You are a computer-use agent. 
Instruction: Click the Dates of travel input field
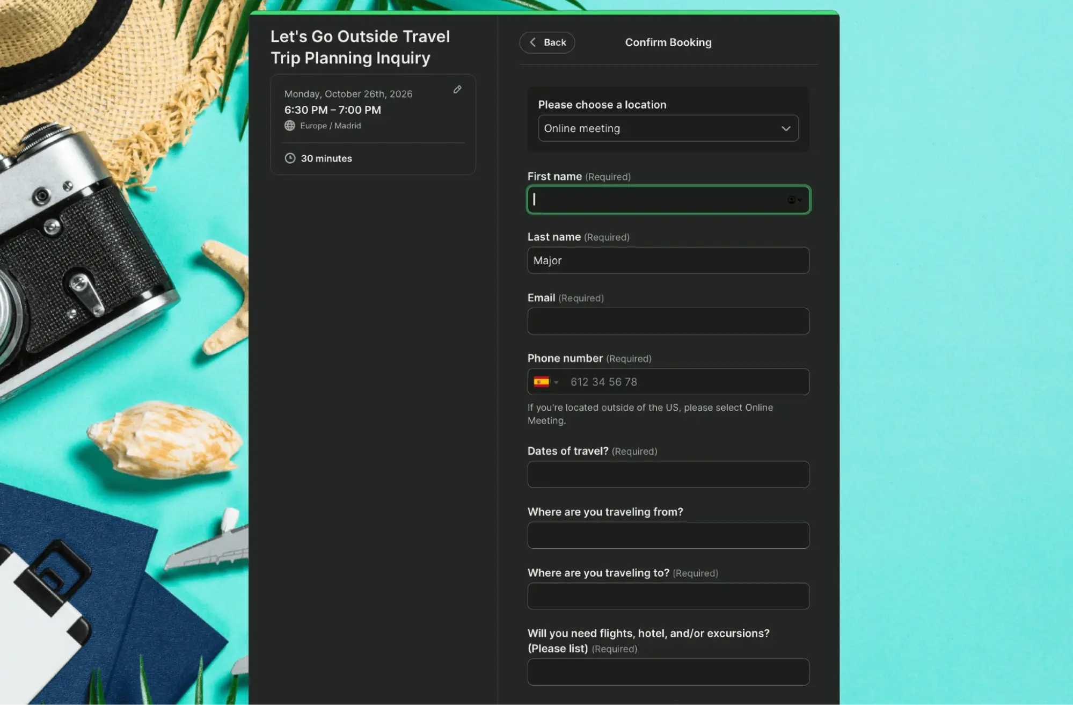[668, 475]
